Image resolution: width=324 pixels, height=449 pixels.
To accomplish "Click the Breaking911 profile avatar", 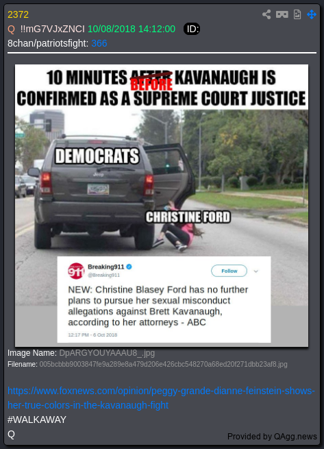I will click(x=76, y=271).
